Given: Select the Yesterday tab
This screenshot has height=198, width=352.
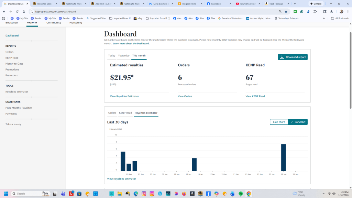Looking at the screenshot, I should tap(124, 56).
